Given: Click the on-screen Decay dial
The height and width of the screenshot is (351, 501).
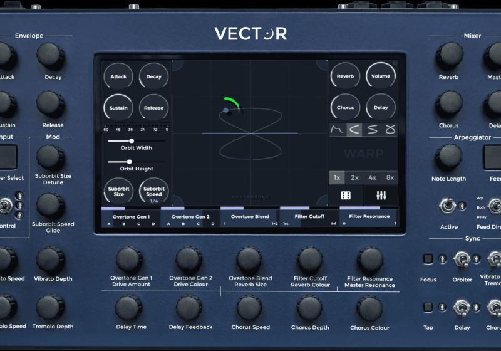Looking at the screenshot, I should 153,76.
